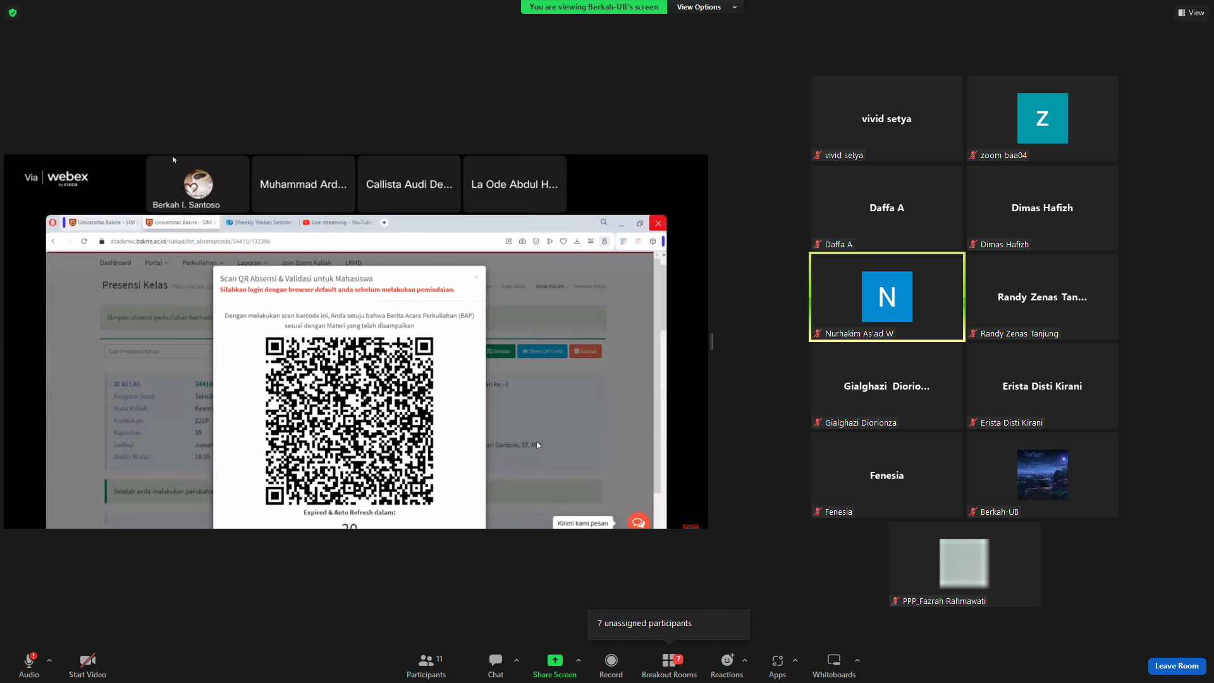Unmute using the Audio button

[x=29, y=666]
